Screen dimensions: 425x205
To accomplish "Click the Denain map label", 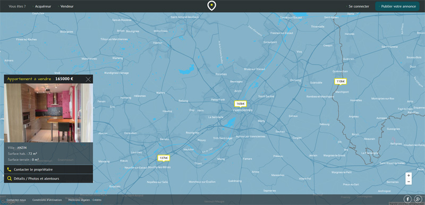I will pyautogui.click(x=164, y=139).
